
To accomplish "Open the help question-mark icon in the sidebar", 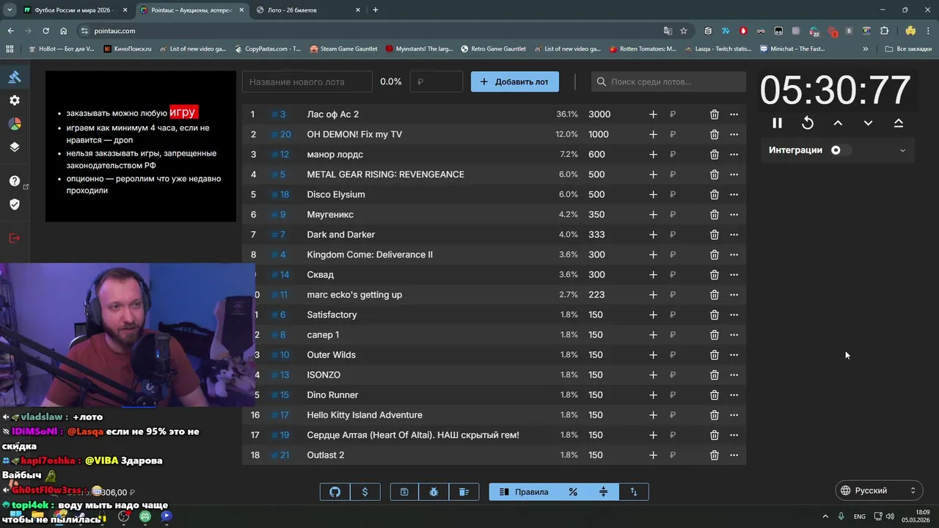I will [x=15, y=181].
